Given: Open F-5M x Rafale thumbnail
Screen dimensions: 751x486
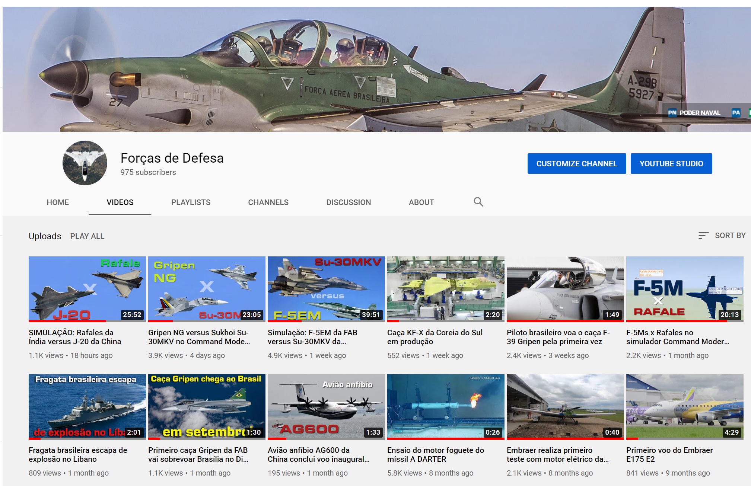Looking at the screenshot, I should coord(685,289).
